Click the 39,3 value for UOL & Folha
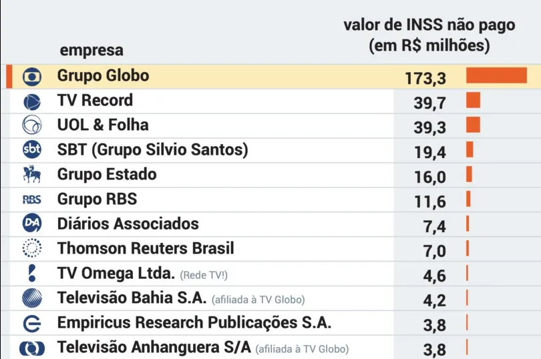541x359 pixels. coord(430,128)
